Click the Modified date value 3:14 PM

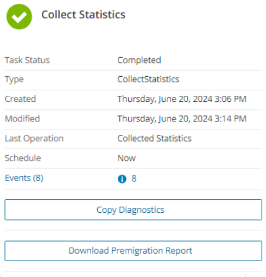pos(182,119)
